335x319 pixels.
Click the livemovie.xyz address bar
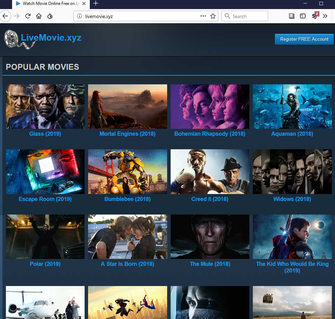(x=146, y=16)
